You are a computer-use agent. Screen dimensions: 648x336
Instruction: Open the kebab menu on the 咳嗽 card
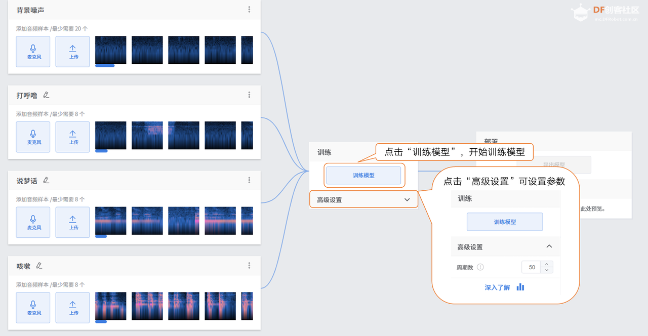tap(249, 265)
